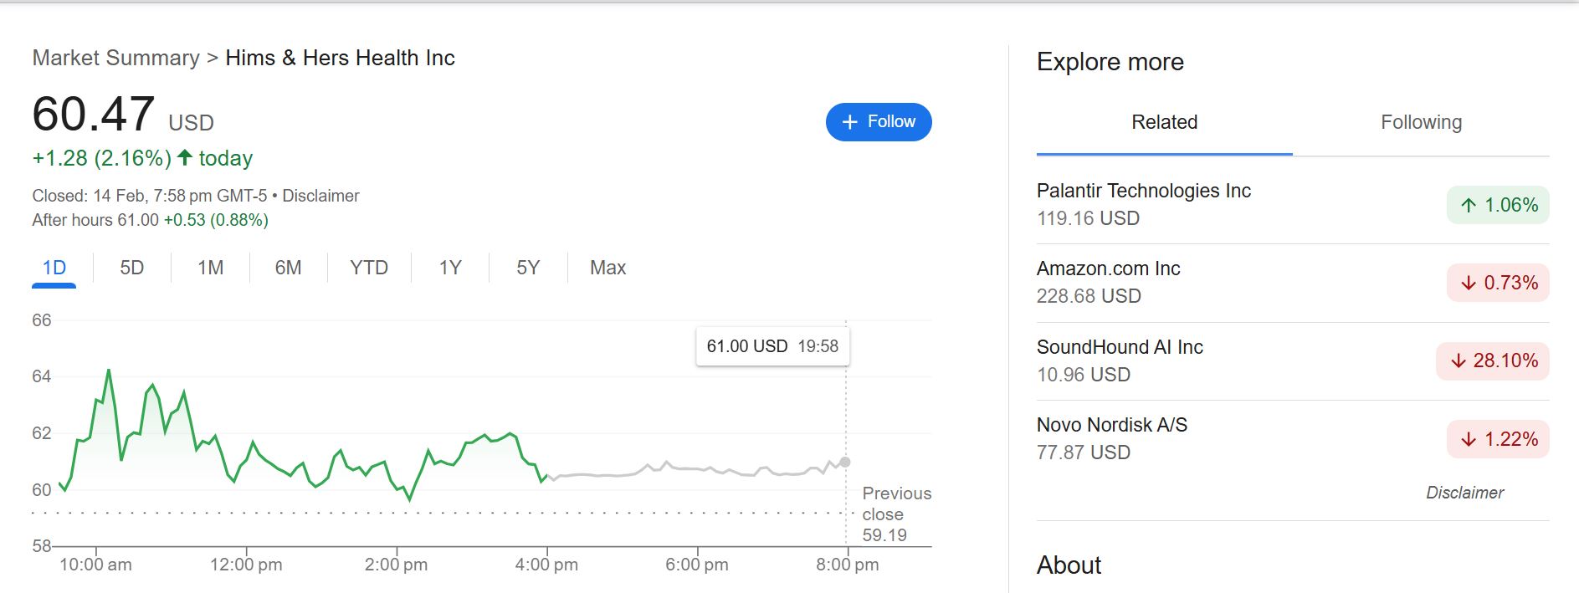Image resolution: width=1579 pixels, height=593 pixels.
Task: Select the 5Y chart range
Action: (528, 268)
